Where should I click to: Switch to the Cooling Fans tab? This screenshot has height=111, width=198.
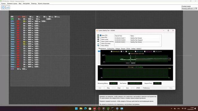point(111,49)
